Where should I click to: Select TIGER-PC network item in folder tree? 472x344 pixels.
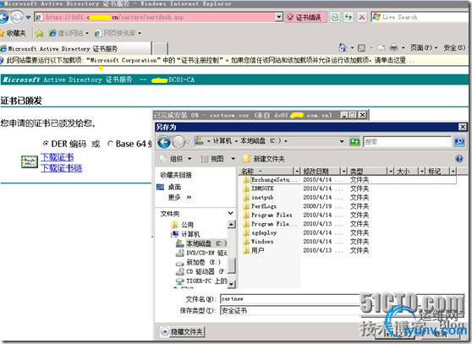201,281
